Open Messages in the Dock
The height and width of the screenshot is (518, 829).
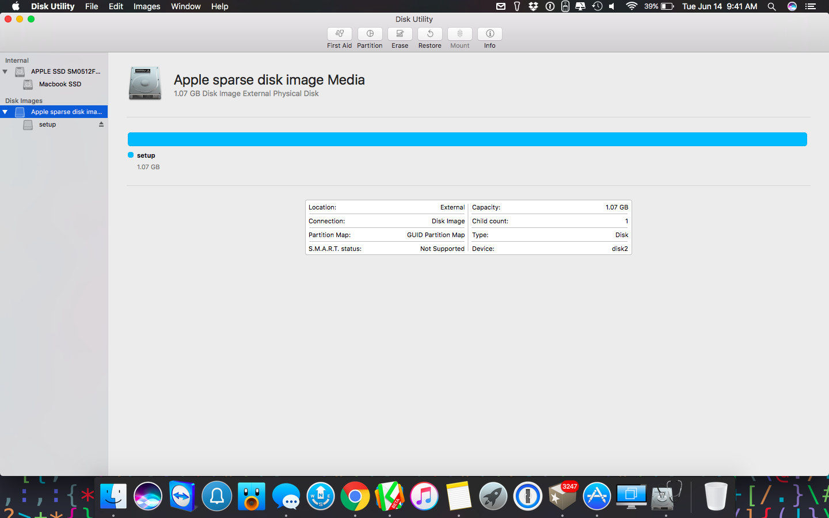pyautogui.click(x=286, y=496)
